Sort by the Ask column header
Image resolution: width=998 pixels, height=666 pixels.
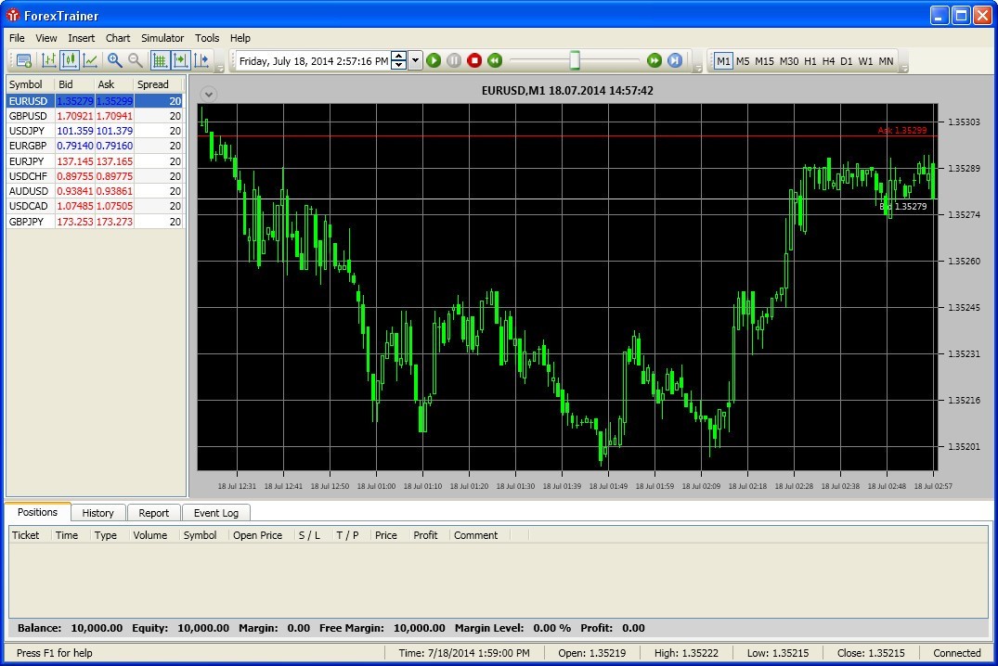[x=114, y=84]
